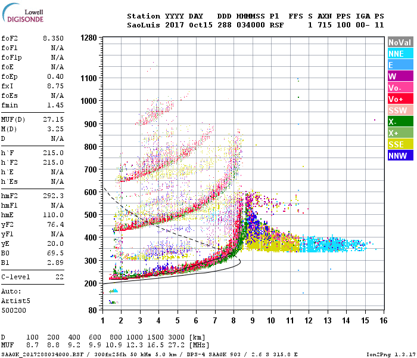Viewport: 417px width, 358px height.
Task: Click the 12 x-axis frequency label
Action: point(309,320)
